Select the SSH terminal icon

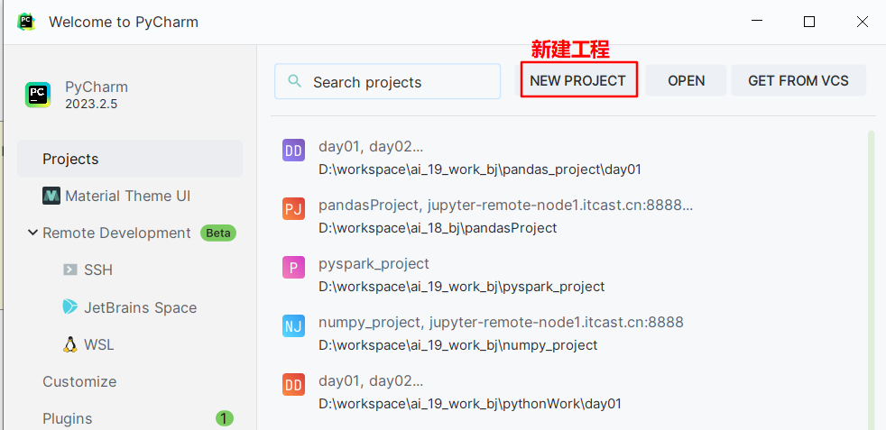70,270
